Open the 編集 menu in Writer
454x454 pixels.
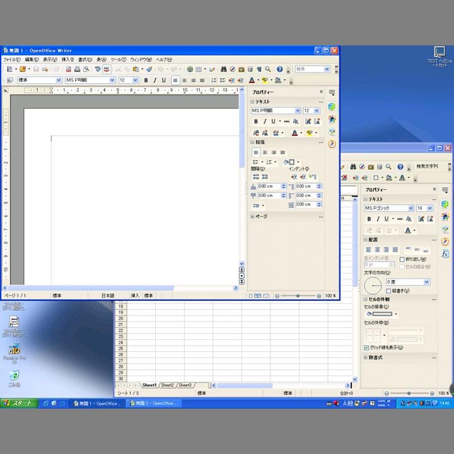pos(32,59)
